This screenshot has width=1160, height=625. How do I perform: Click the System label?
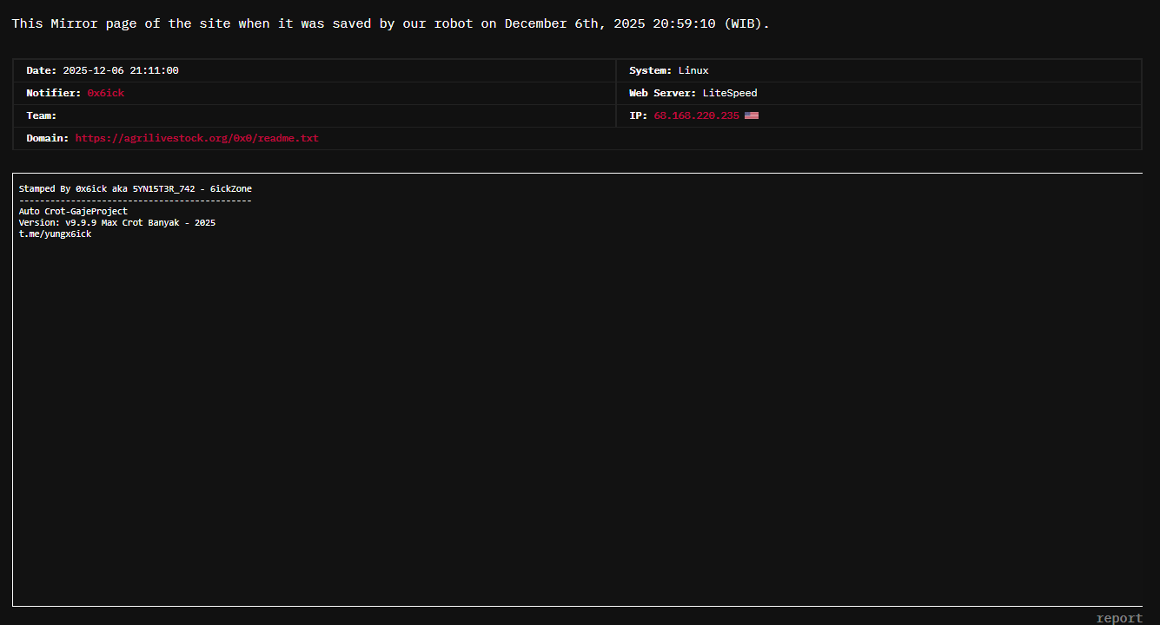coord(650,70)
